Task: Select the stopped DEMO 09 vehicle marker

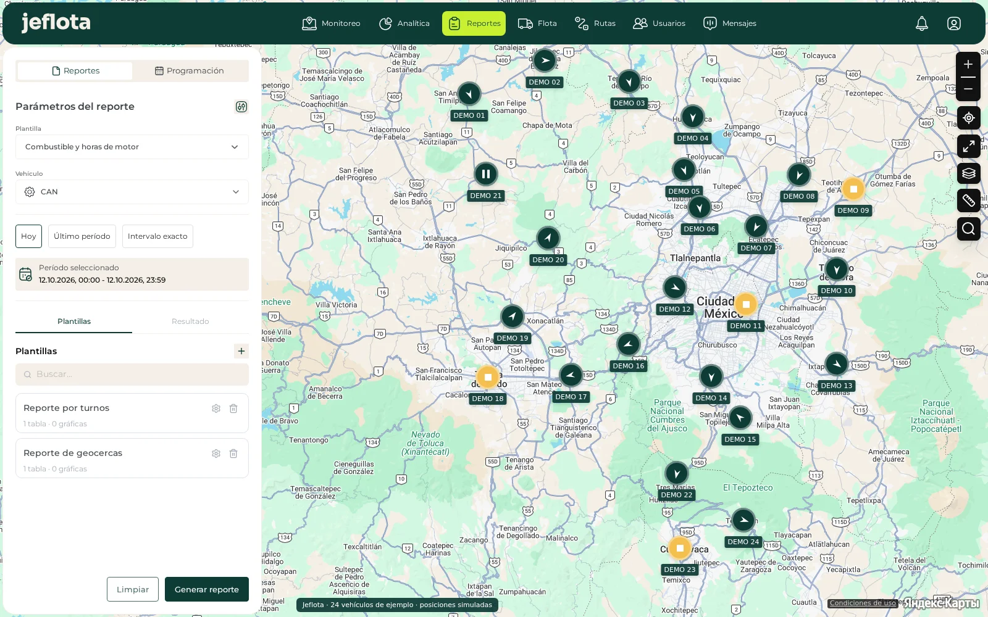Action: point(853,189)
